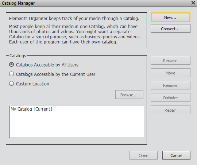This screenshot has height=165, width=197.
Task: Click the Remove catalog button
Action: coord(170,85)
